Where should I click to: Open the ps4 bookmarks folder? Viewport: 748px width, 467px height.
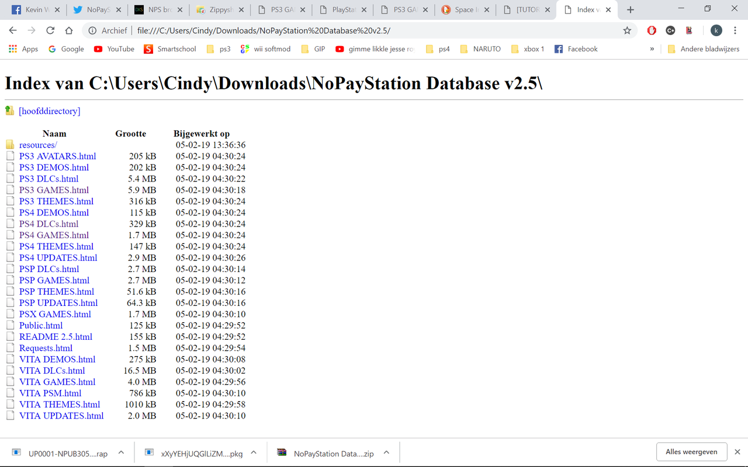pyautogui.click(x=438, y=49)
